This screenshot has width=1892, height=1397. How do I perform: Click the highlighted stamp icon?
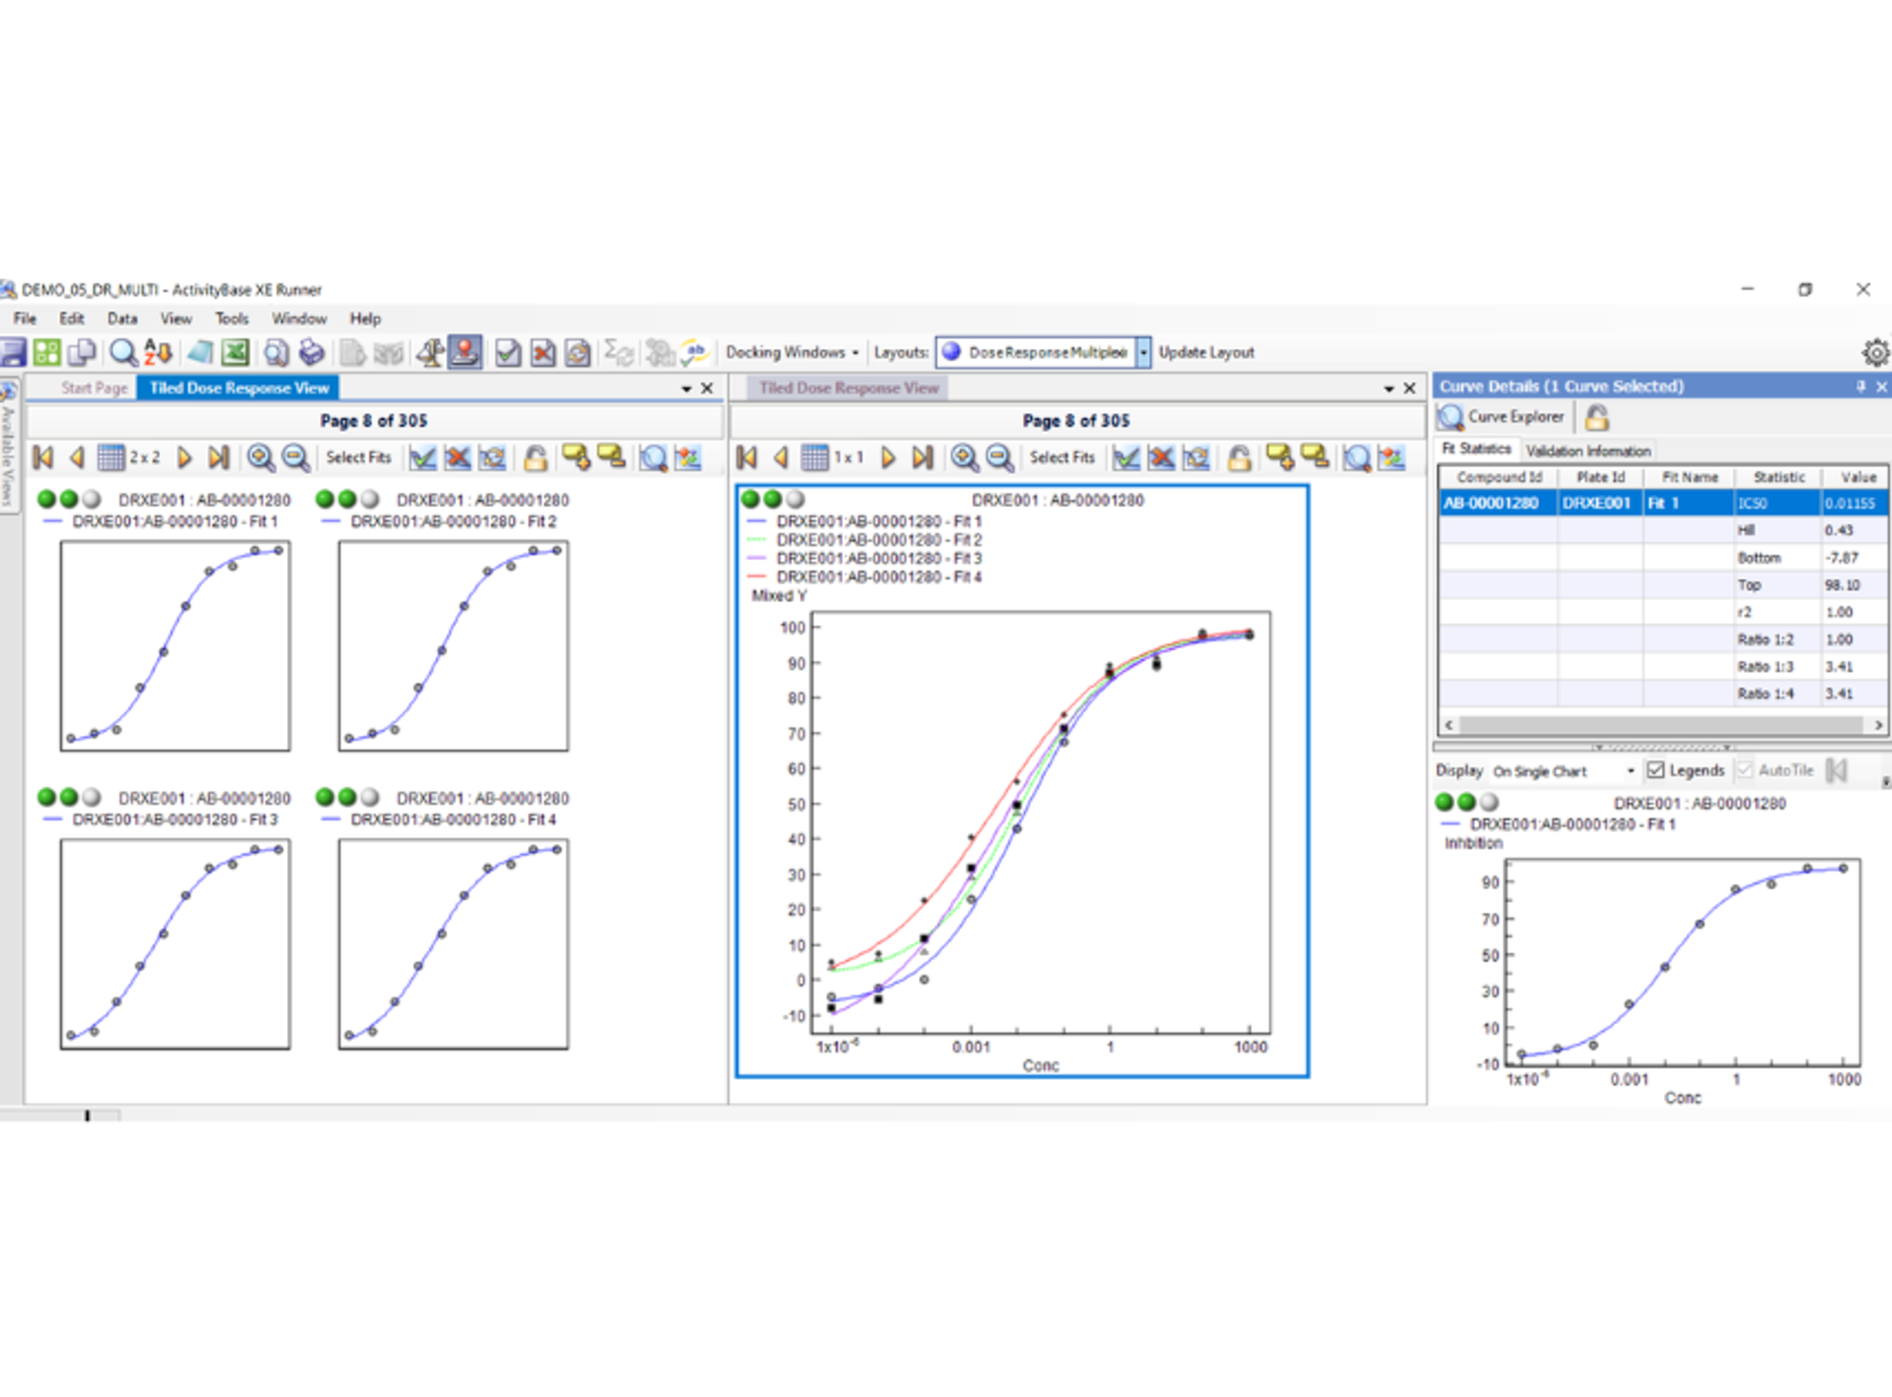[465, 352]
